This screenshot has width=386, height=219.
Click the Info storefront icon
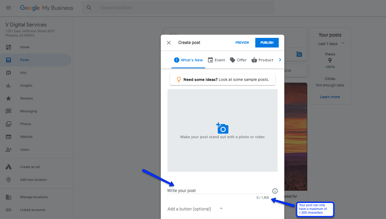9,73
